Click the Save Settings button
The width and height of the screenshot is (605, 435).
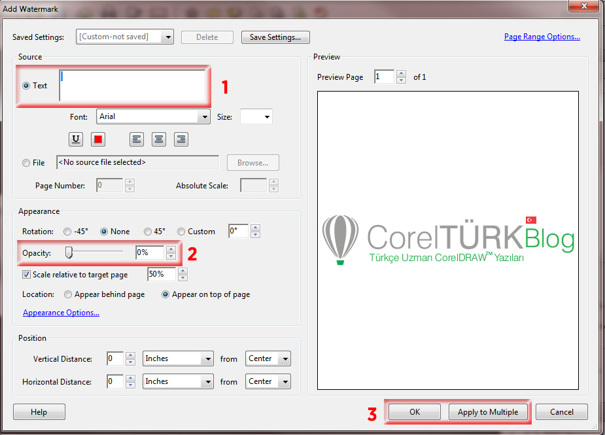coord(275,37)
